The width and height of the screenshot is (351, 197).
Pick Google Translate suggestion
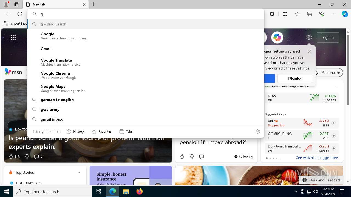(146, 62)
